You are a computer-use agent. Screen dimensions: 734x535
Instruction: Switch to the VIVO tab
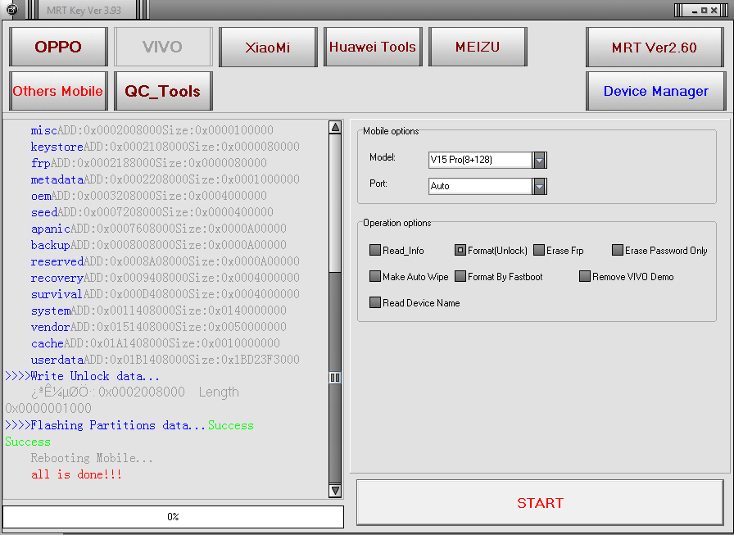[x=163, y=47]
